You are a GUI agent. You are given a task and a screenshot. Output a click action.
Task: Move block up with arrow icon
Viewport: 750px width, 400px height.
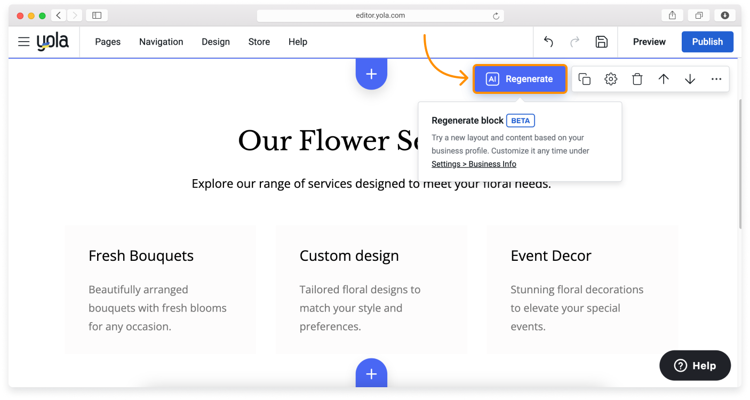coord(664,79)
